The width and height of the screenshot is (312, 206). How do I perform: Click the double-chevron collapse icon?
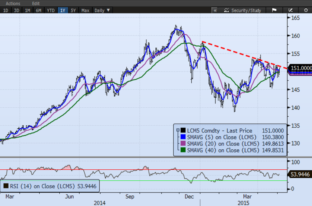(x=215, y=10)
